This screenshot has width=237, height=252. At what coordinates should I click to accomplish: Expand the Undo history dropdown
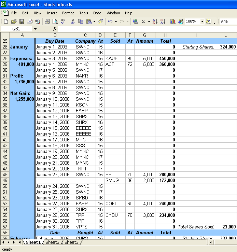pyautogui.click(x=116, y=22)
